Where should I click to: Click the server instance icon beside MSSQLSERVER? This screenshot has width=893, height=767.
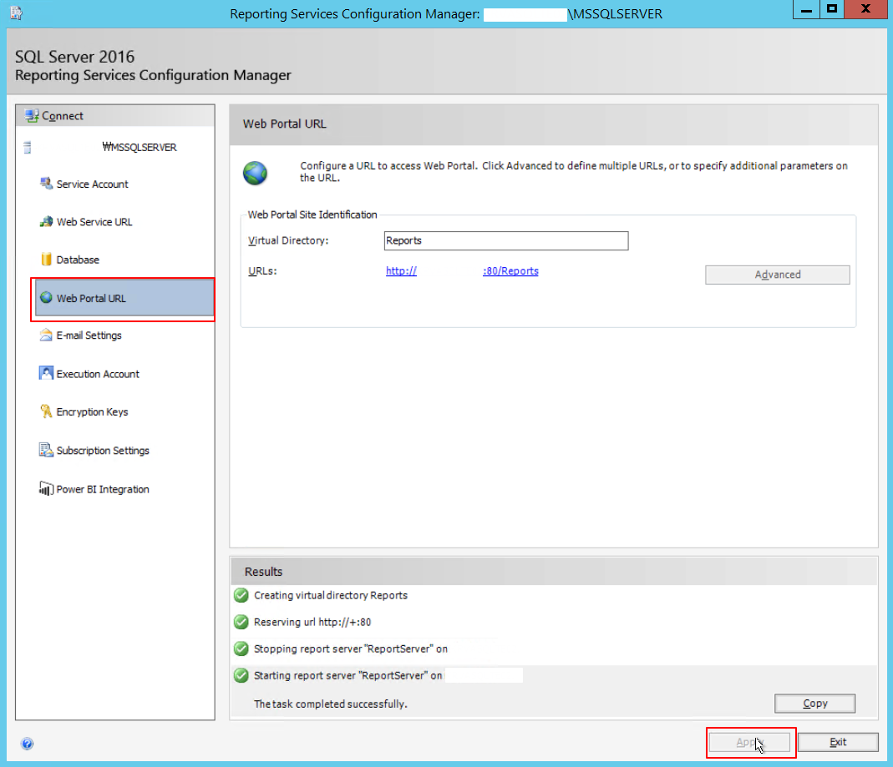pyautogui.click(x=27, y=148)
